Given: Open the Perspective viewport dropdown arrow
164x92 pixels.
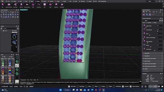Looking at the screenshot, I should (27, 10).
